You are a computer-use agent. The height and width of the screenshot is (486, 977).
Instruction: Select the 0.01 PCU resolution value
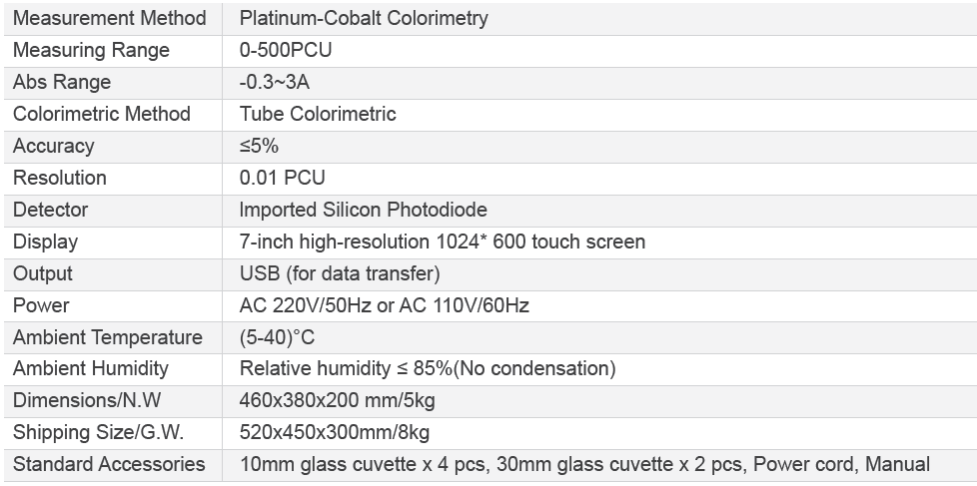click(x=283, y=178)
